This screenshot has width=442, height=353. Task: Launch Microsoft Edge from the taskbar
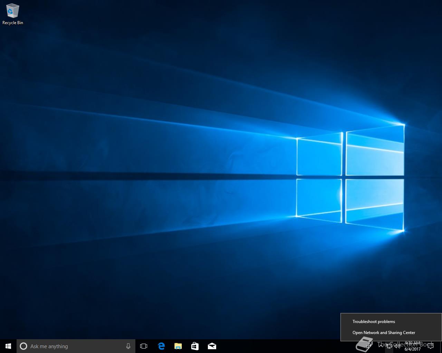click(x=161, y=346)
